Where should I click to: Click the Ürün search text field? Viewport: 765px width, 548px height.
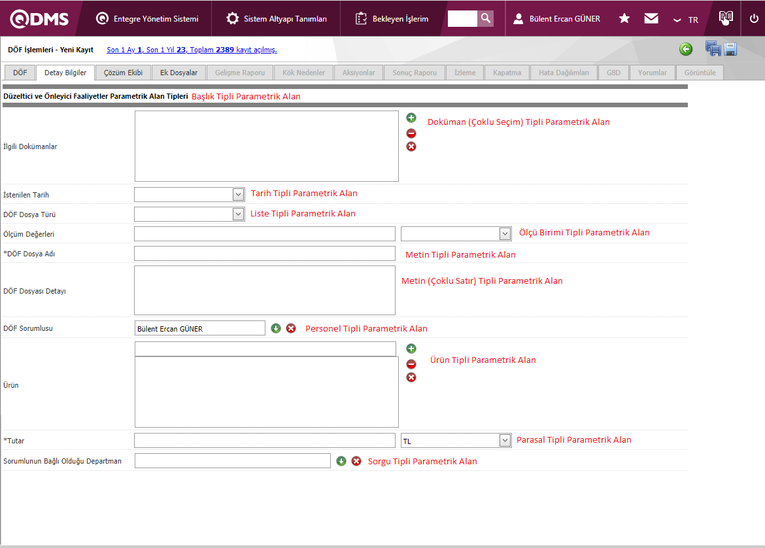pos(265,349)
